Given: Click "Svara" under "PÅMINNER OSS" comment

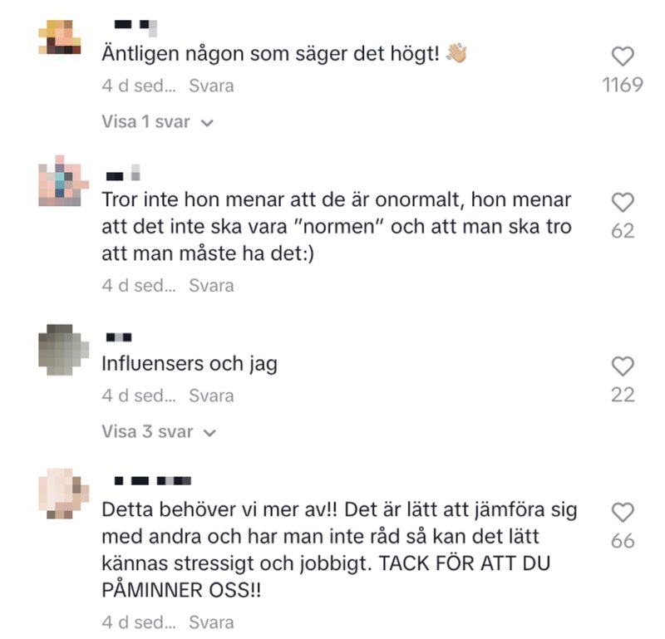Looking at the screenshot, I should (x=211, y=623).
